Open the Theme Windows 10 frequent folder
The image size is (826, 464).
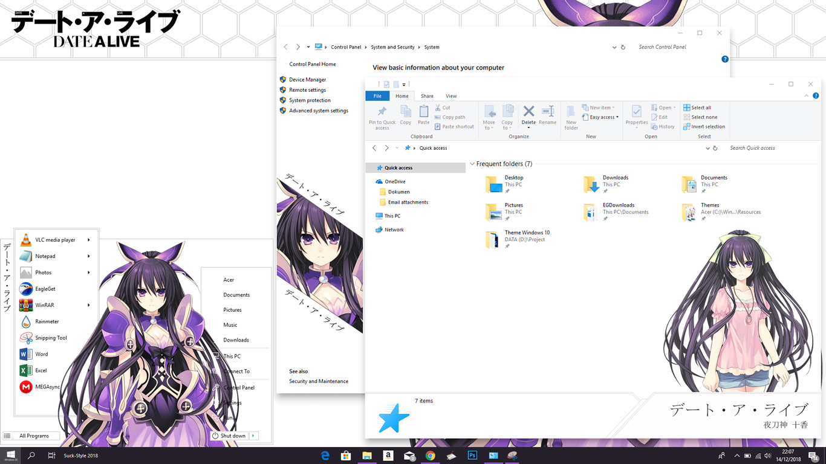click(x=518, y=239)
